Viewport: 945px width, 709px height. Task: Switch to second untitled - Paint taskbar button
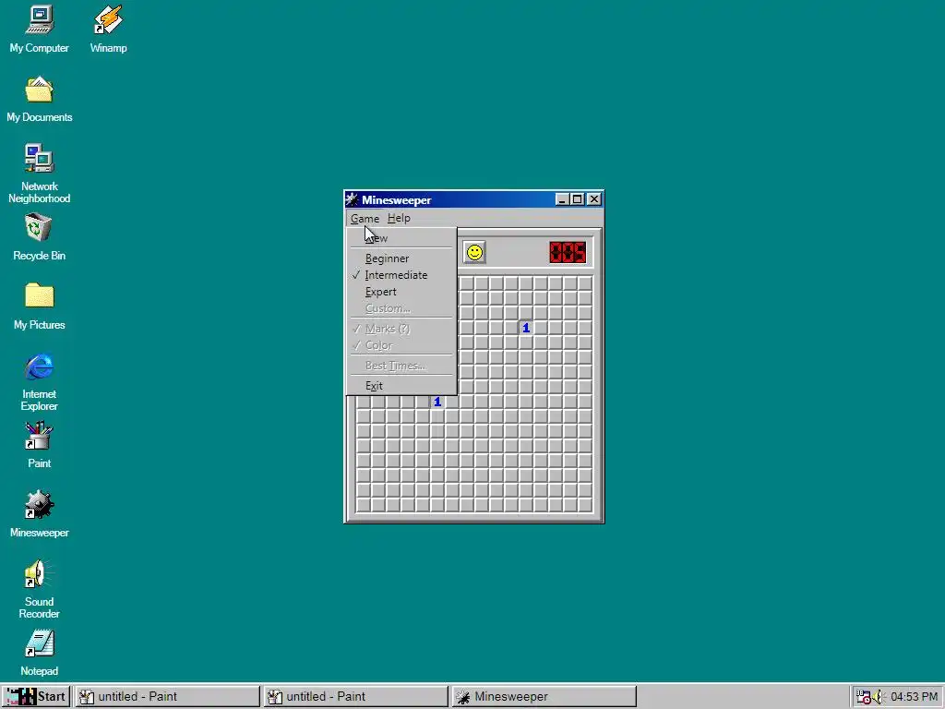point(355,696)
